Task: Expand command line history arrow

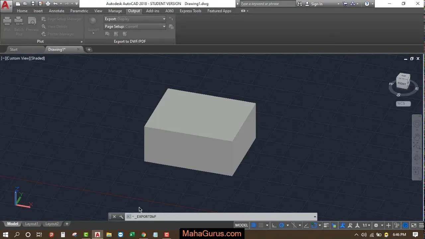Action: tap(315, 216)
